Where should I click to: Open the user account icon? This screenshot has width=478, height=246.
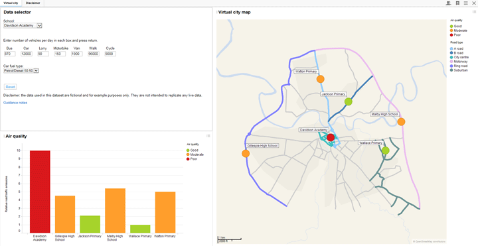tap(448, 3)
